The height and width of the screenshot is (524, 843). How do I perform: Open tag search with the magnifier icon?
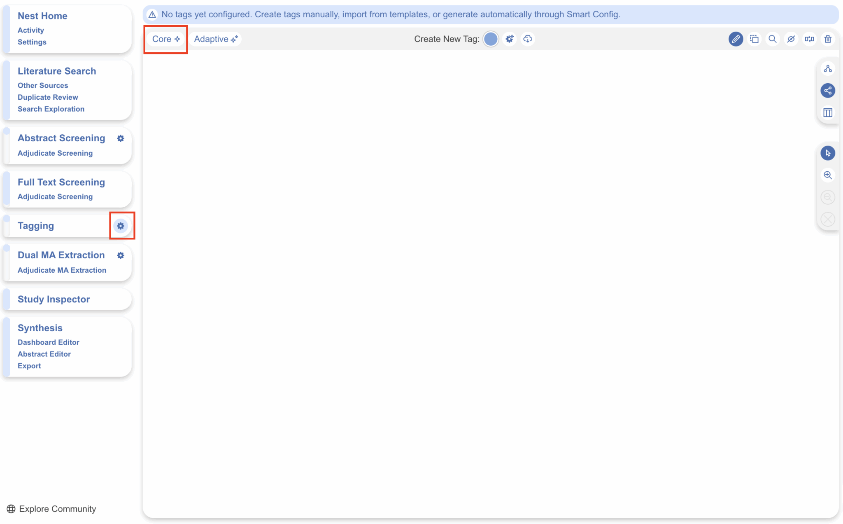tap(773, 39)
